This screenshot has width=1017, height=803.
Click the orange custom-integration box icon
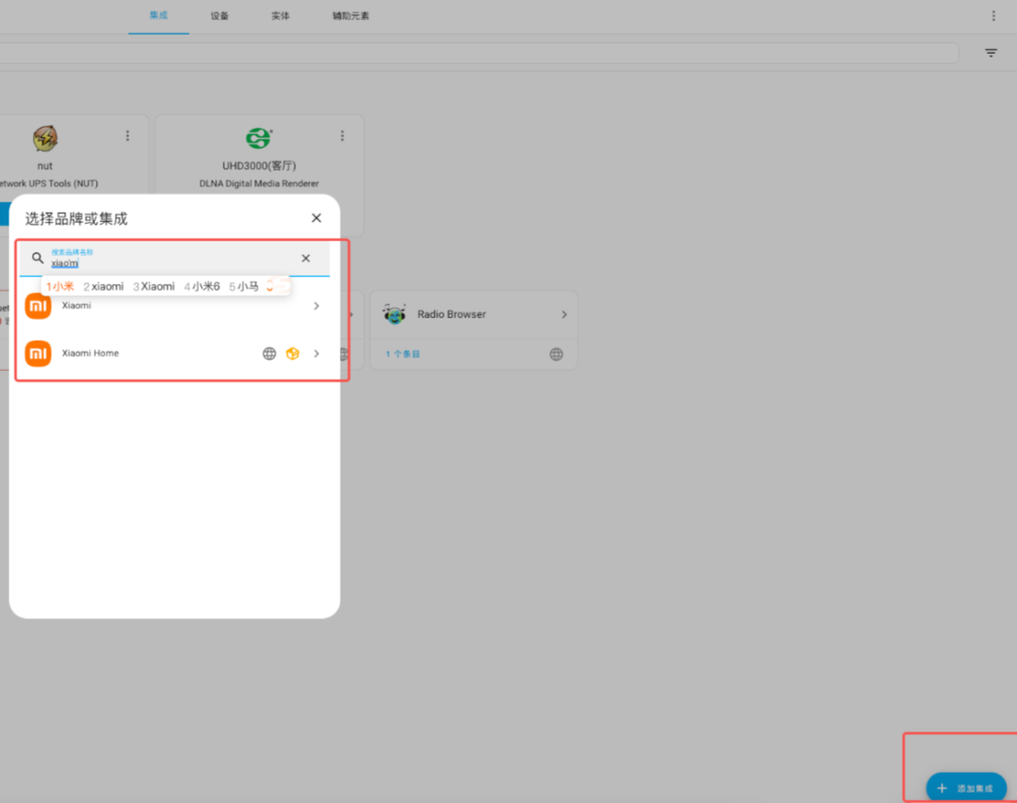click(x=293, y=354)
